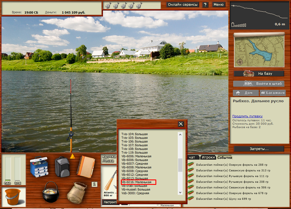This screenshot has width=291, height=209.
Task: Select the Удочка Леска tackle tab
Action: (109, 159)
